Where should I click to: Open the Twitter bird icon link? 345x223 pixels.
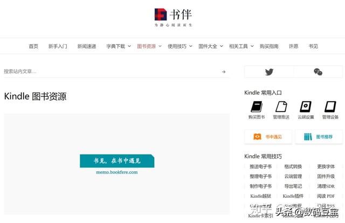click(269, 72)
